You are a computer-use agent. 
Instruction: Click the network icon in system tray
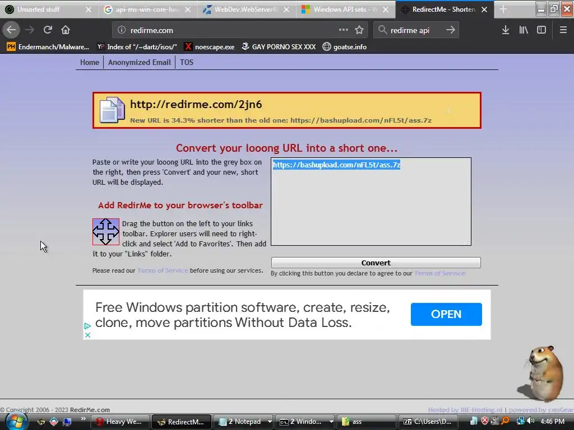[x=520, y=421]
